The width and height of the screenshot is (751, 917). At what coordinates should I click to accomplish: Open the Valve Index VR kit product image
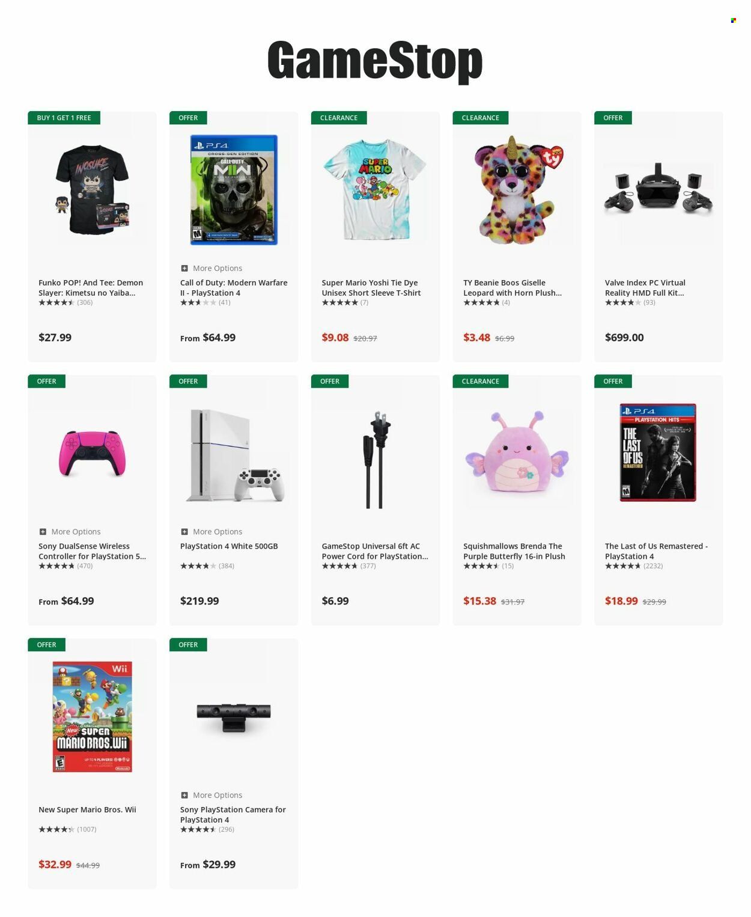[658, 189]
